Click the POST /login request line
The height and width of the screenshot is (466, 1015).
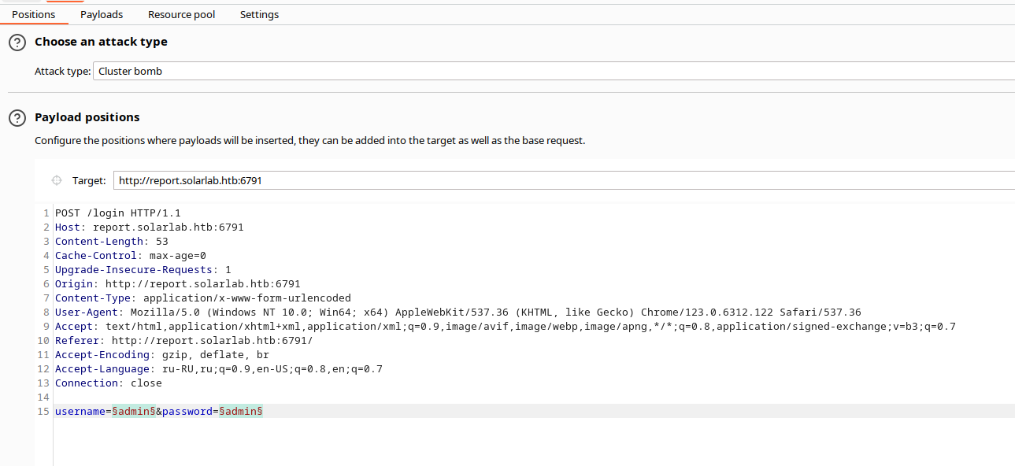point(118,213)
